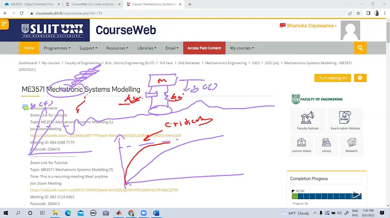
Task: Go back in browser history
Action: [5, 13]
